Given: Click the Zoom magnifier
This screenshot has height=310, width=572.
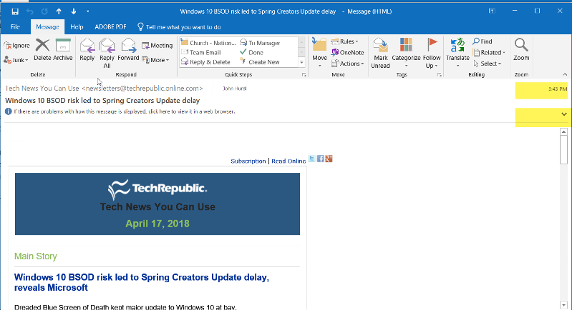Looking at the screenshot, I should [521, 50].
